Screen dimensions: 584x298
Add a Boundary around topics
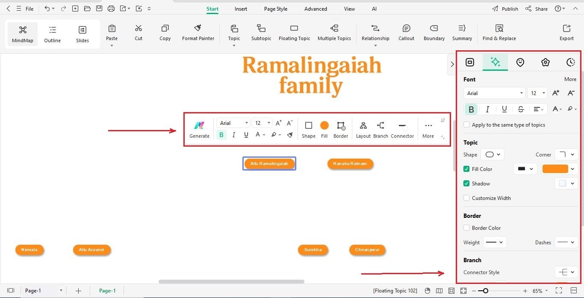tap(434, 32)
